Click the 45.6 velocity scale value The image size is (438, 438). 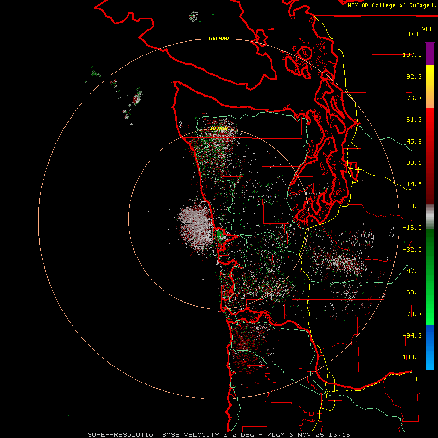click(x=414, y=141)
